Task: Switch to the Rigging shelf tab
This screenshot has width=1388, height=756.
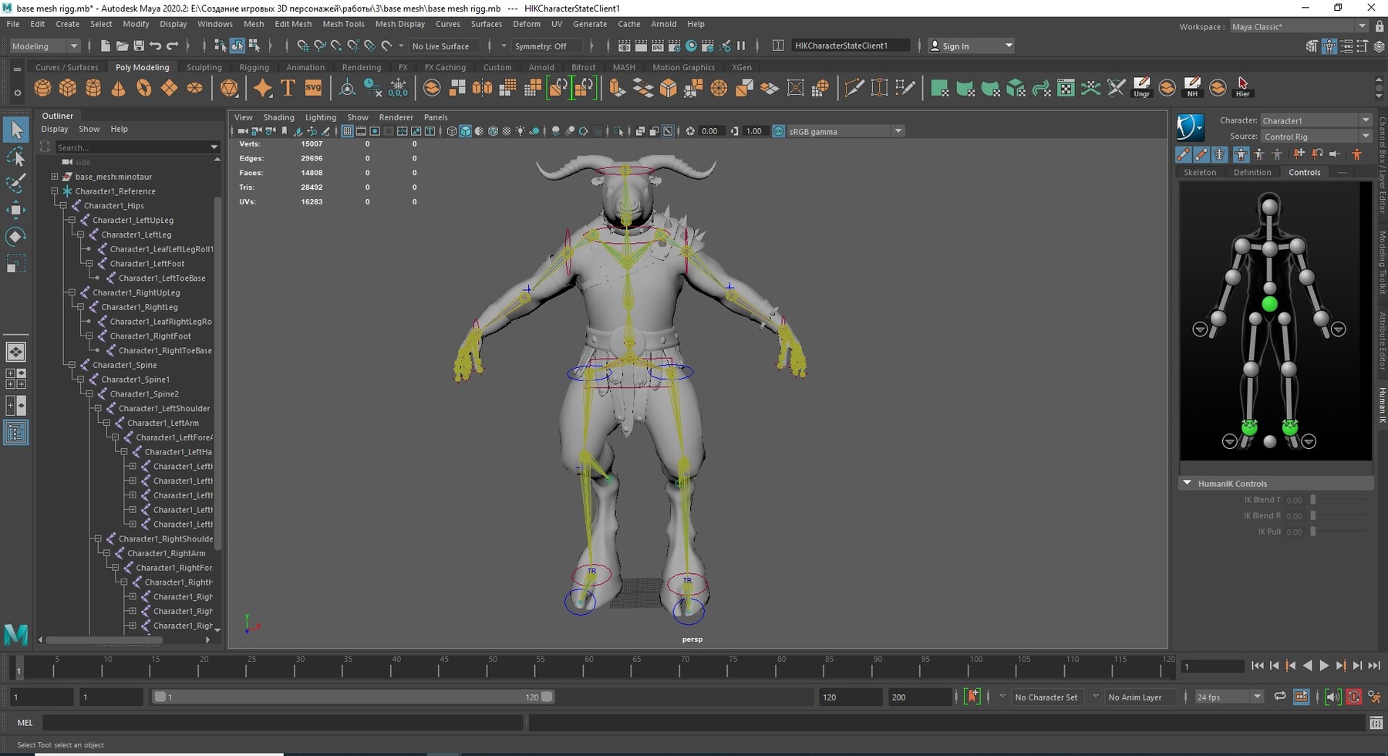Action: 253,67
